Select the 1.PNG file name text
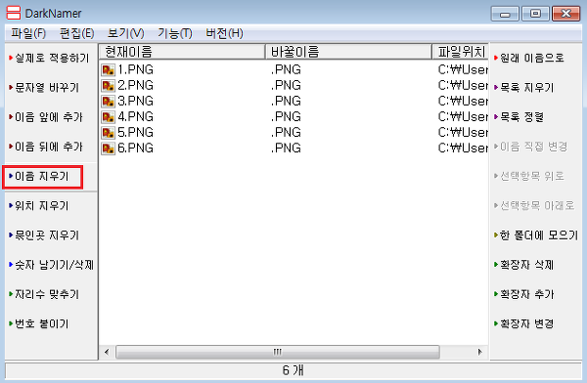 (x=136, y=70)
